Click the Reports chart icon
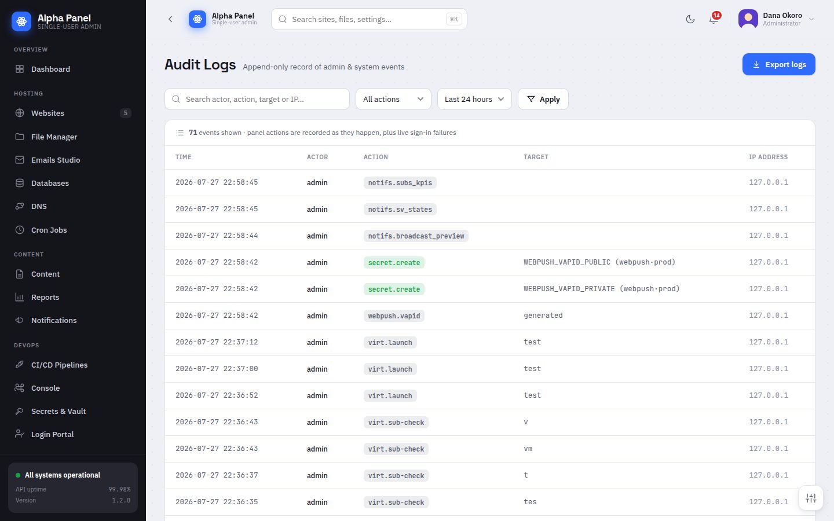Viewport: 834px width, 521px height. [x=20, y=297]
